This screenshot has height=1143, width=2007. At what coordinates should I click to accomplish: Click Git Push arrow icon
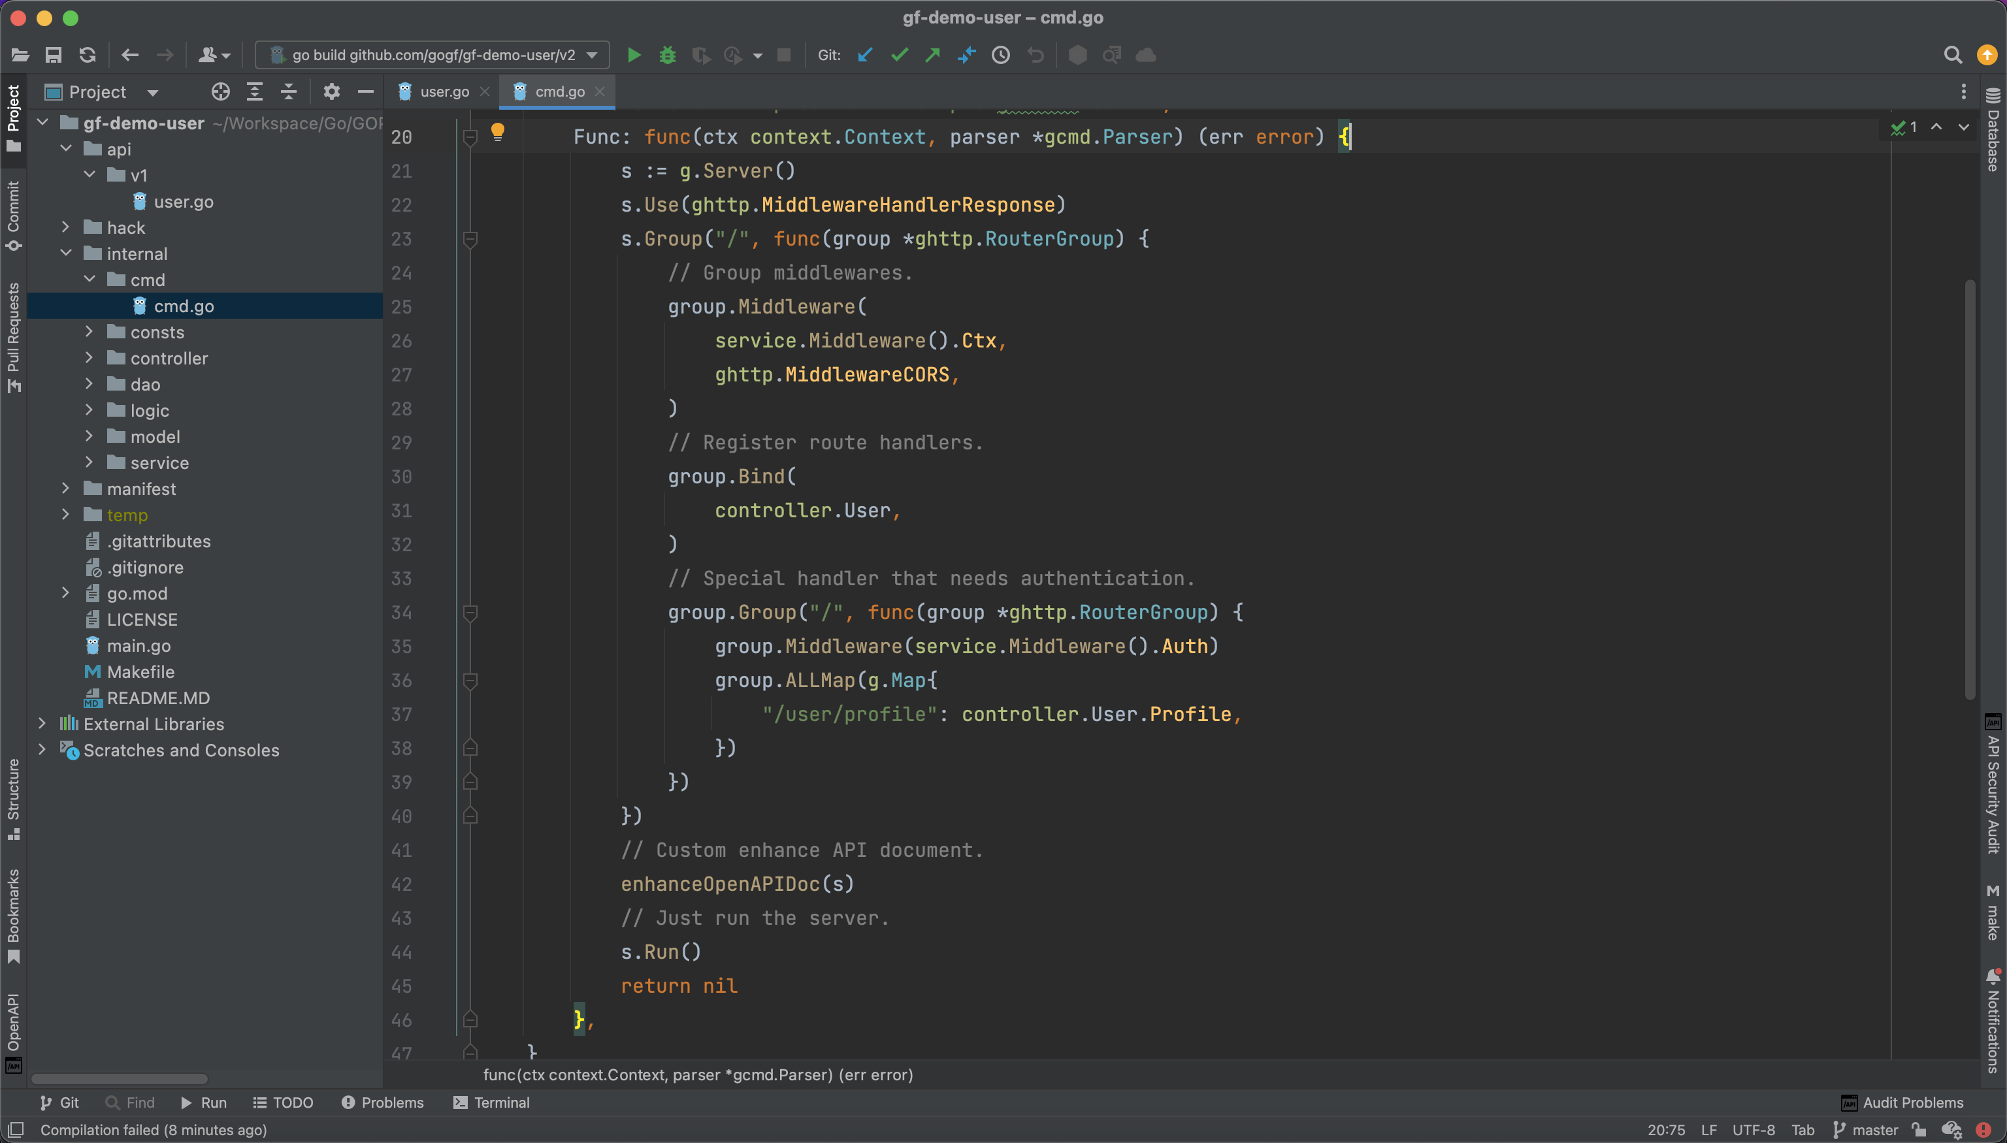coord(933,55)
